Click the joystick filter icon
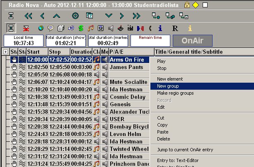 [x=120, y=28]
